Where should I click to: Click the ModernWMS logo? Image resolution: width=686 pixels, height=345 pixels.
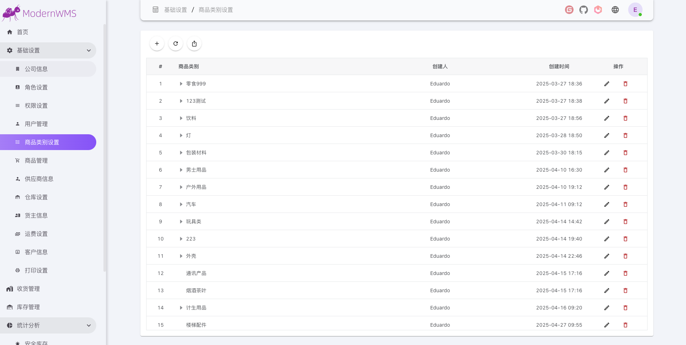[x=40, y=13]
